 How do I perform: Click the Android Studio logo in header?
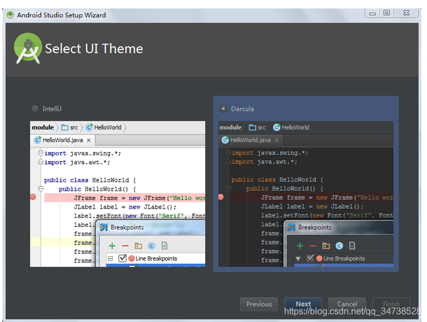[x=28, y=48]
